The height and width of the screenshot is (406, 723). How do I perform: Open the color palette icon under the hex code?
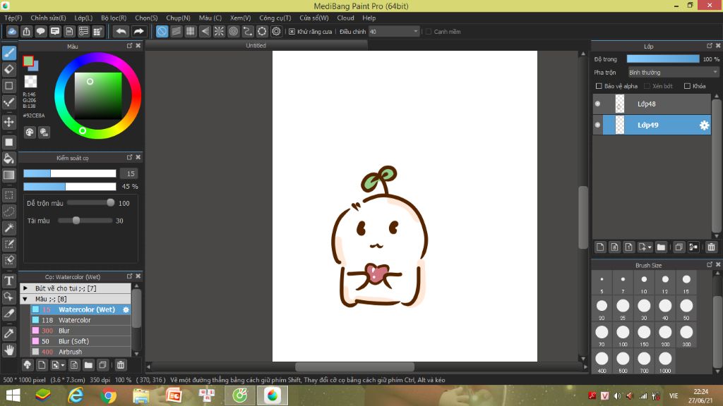(x=30, y=133)
